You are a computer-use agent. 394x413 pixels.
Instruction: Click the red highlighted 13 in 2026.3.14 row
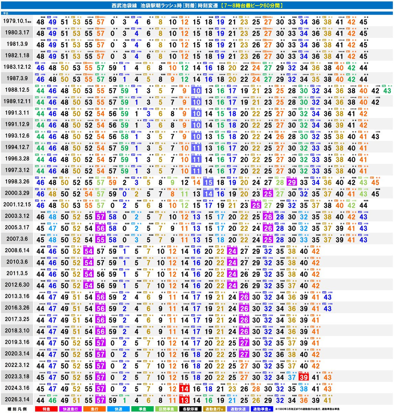tap(184, 400)
